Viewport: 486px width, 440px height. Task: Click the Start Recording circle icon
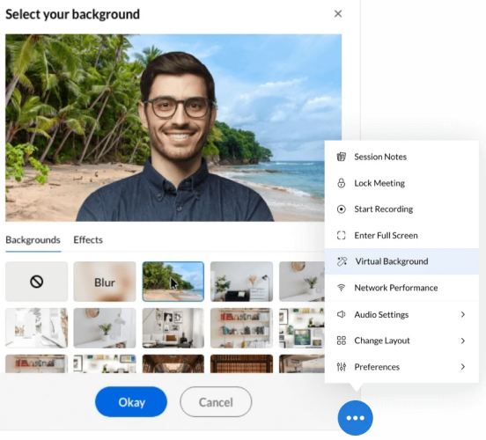pos(342,209)
